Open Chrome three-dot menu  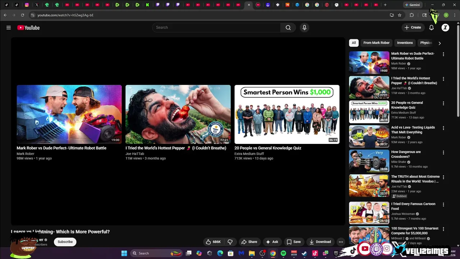click(455, 15)
